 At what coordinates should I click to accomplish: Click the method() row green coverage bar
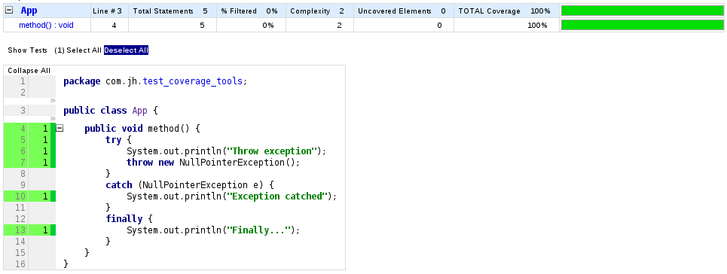point(642,25)
